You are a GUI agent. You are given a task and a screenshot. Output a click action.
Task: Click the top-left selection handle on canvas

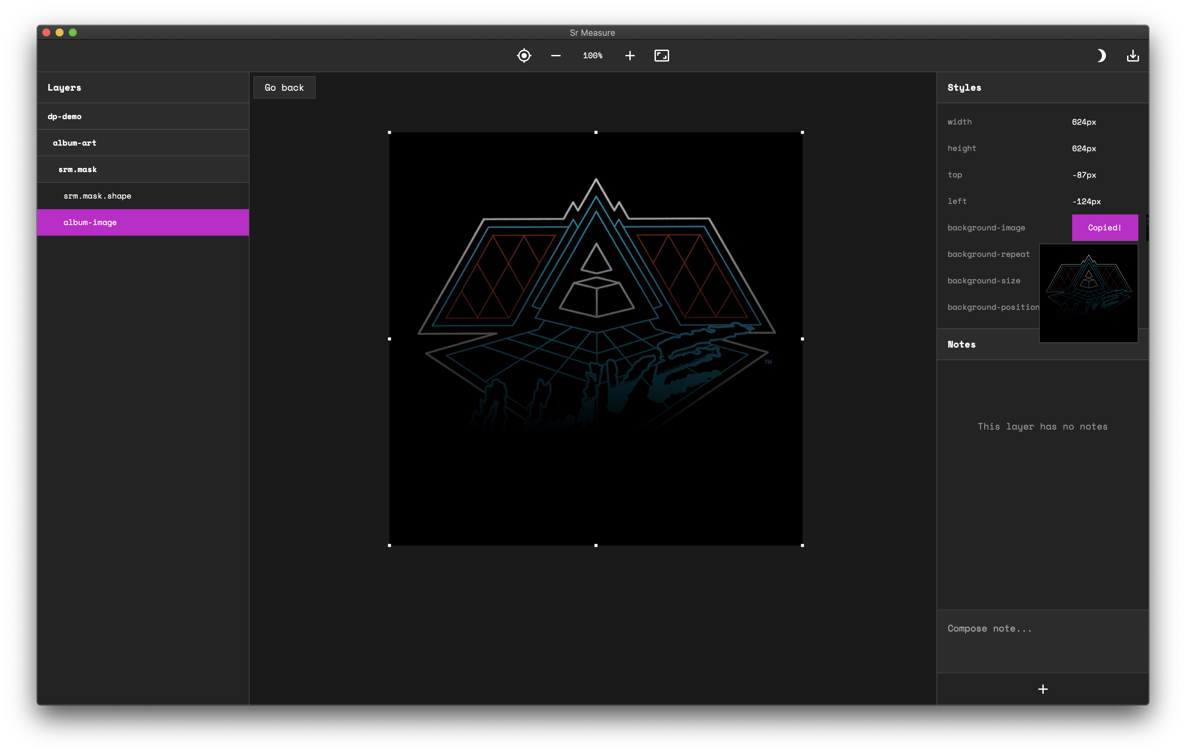pyautogui.click(x=389, y=132)
